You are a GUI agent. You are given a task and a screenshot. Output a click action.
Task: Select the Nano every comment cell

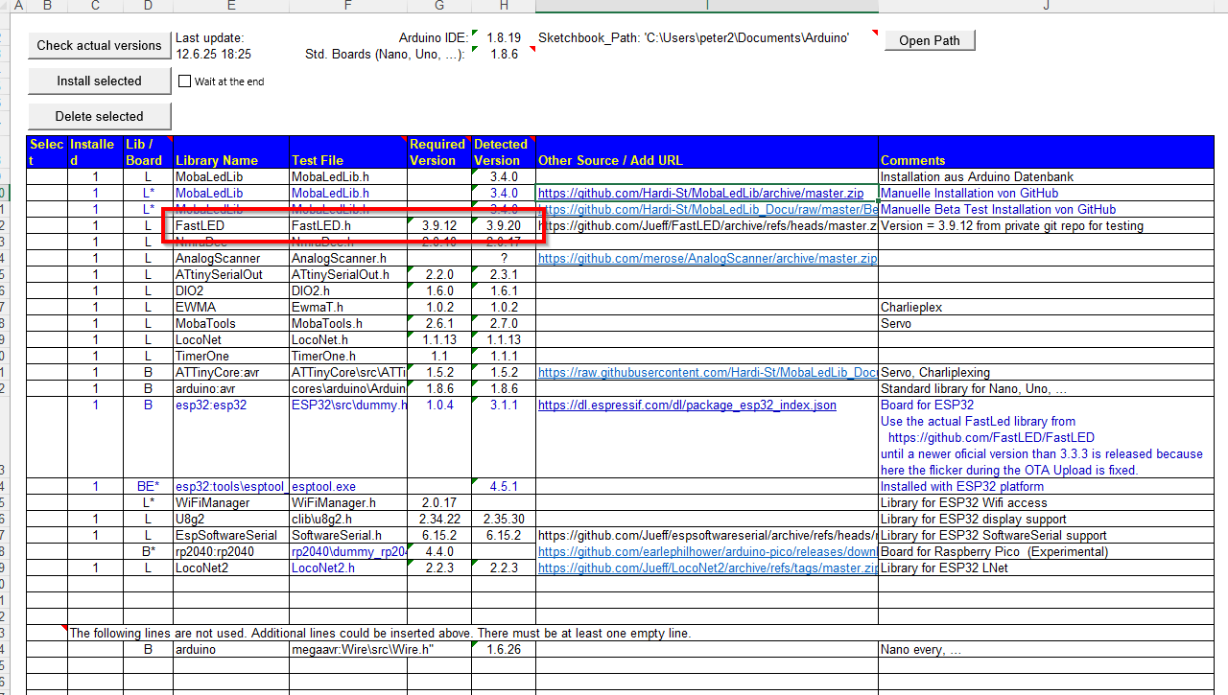(1047, 650)
